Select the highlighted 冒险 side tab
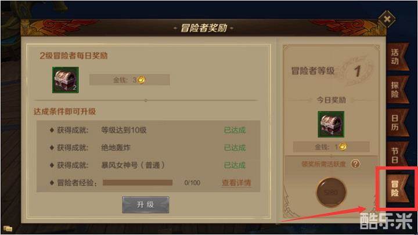Image resolution: width=418 pixels, height=235 pixels. tap(397, 188)
